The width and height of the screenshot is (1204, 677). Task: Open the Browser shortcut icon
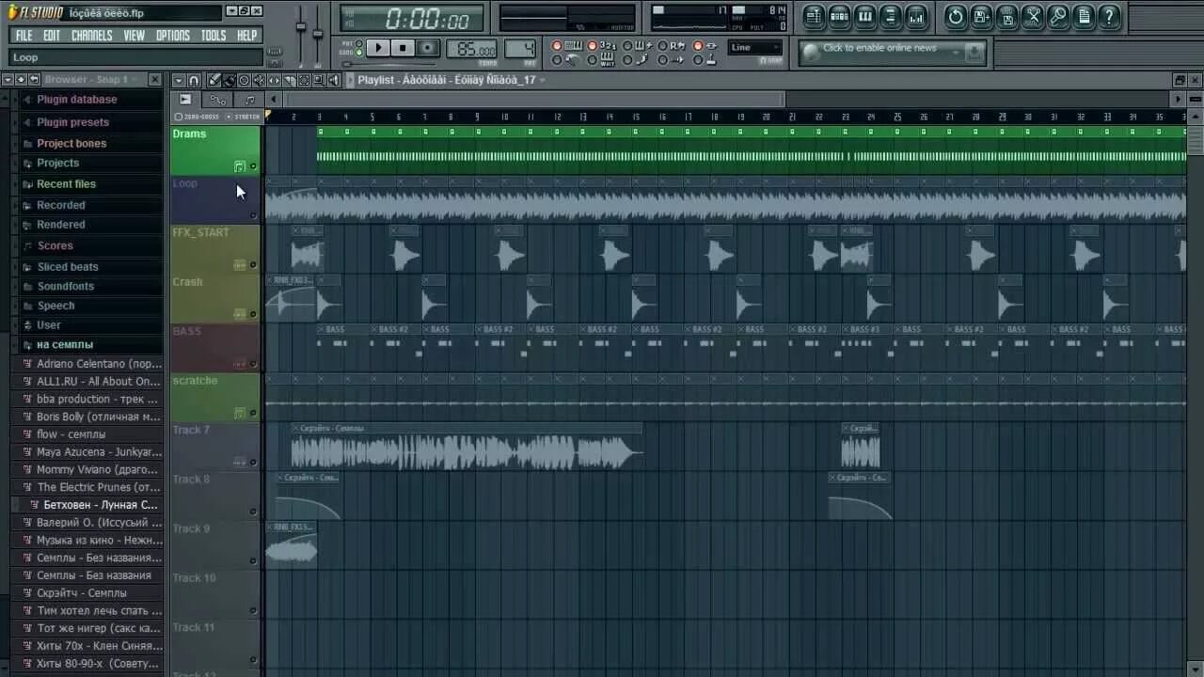coord(890,16)
